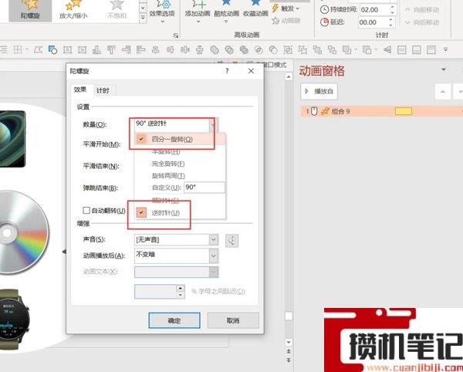Select 四分一旋转 quarter spin option
The height and width of the screenshot is (372, 463).
180,139
